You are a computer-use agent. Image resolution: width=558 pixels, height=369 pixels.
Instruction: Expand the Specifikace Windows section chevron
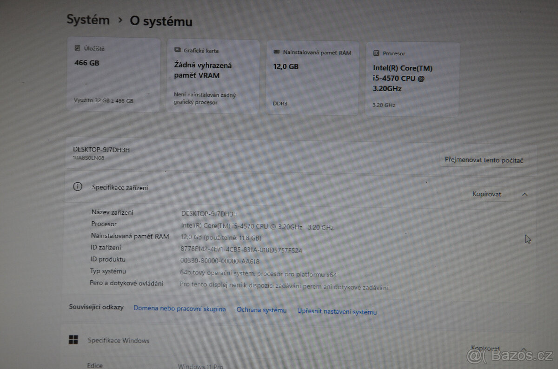tap(524, 349)
